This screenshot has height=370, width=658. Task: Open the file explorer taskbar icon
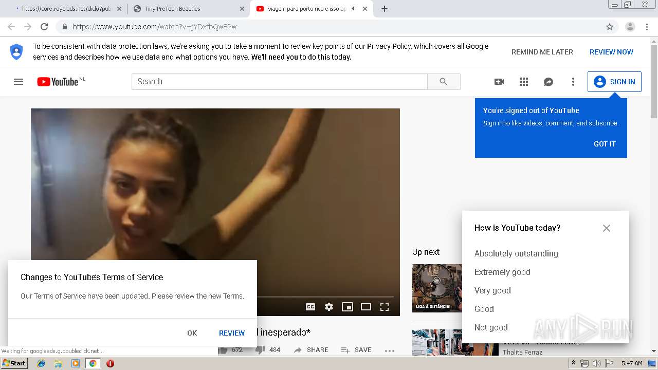tap(58, 363)
